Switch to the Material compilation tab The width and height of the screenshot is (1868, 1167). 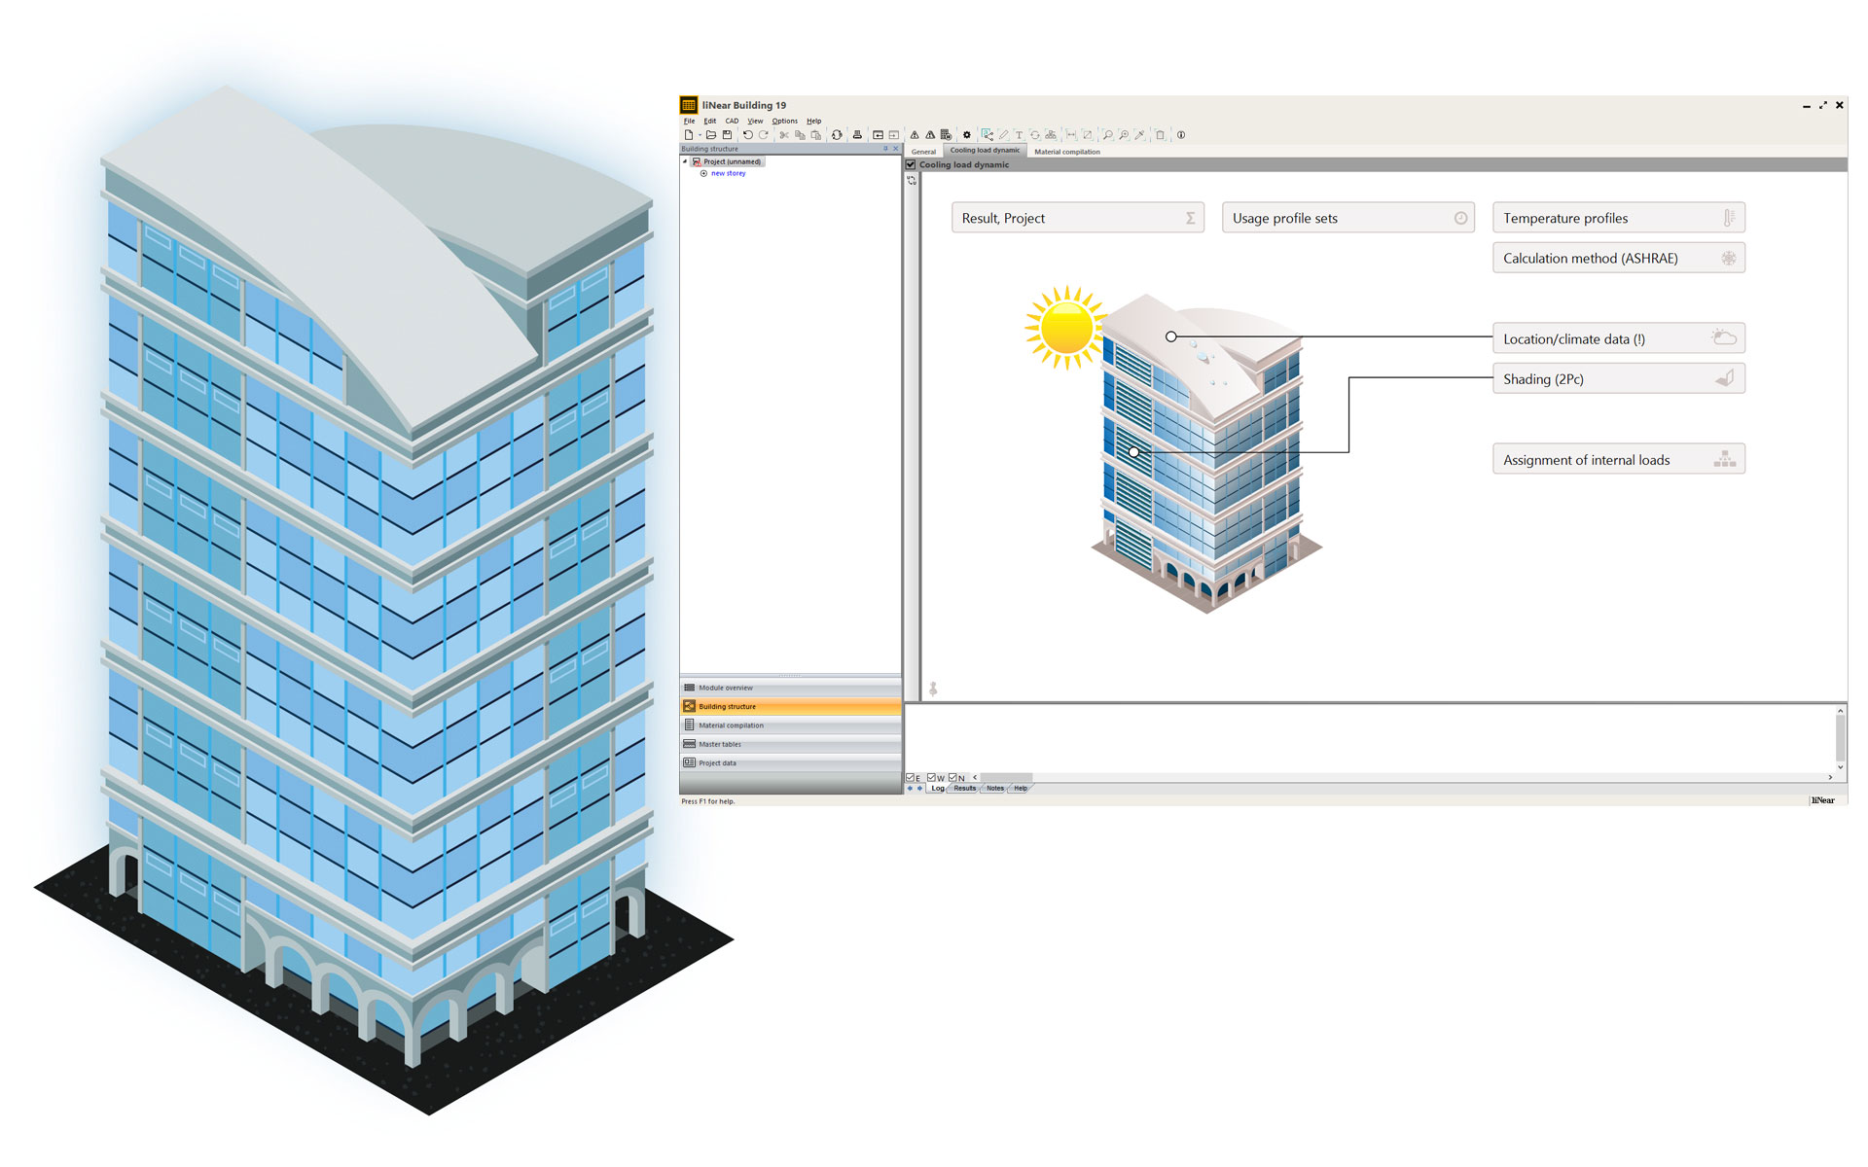coord(1066,152)
